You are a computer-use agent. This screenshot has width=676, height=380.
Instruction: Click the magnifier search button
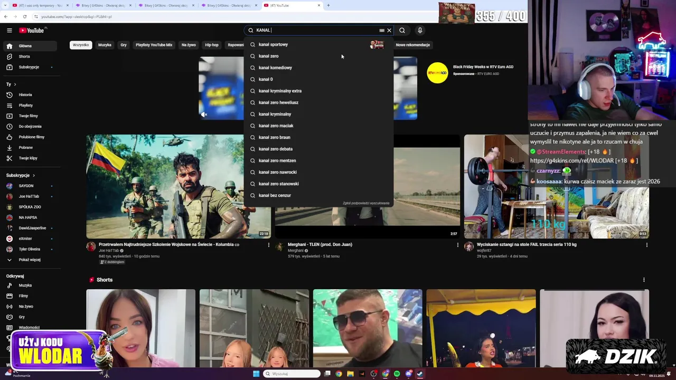[x=402, y=31]
